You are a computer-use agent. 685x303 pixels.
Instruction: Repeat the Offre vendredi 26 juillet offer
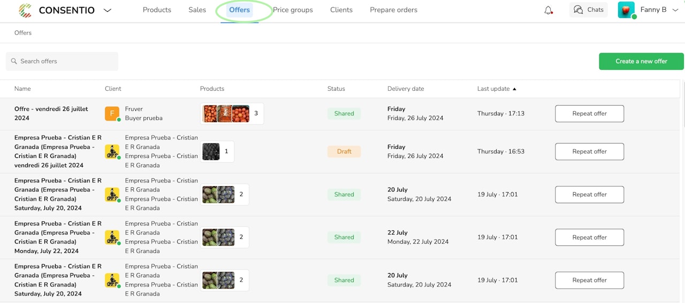(589, 114)
